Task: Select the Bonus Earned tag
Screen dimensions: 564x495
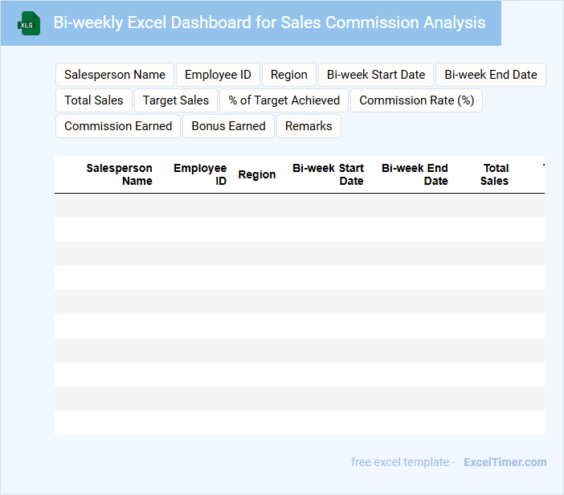Action: pos(228,126)
